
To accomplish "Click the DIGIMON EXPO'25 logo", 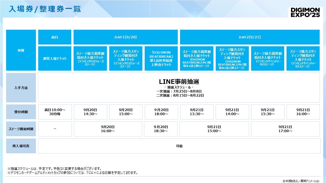I will (x=305, y=12).
